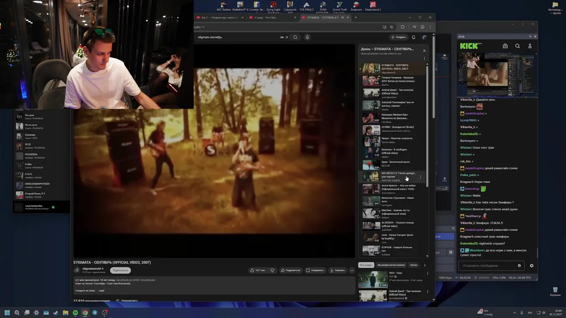Open more actions menu under the video
The height and width of the screenshot is (318, 566).
[352, 270]
